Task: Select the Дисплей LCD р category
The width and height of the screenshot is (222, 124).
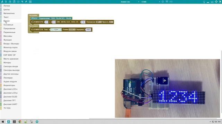Action: [x=10, y=93]
